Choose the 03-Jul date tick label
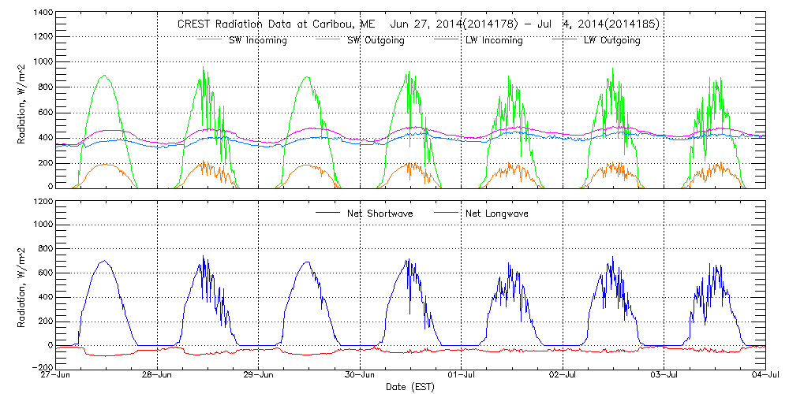This screenshot has width=789, height=394. click(664, 376)
